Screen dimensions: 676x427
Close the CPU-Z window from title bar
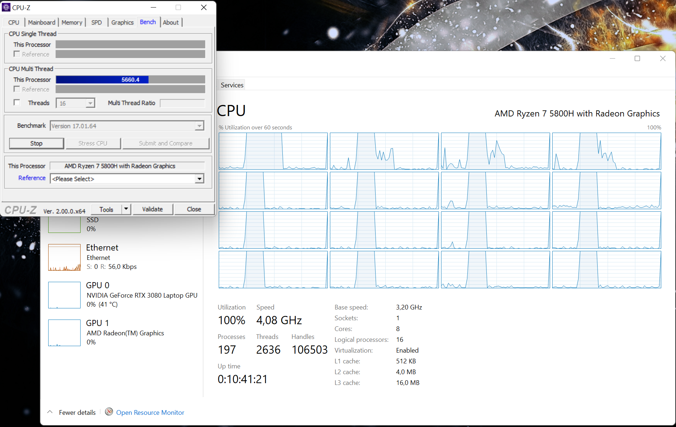[x=204, y=7]
